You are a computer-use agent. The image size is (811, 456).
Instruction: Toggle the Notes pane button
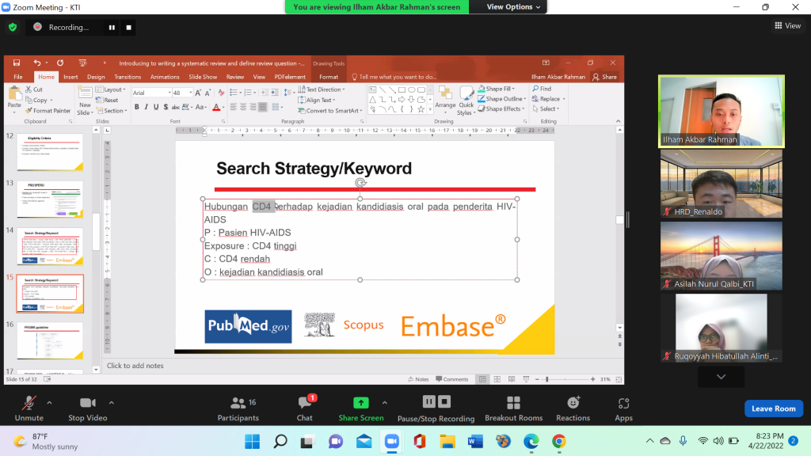tap(418, 379)
